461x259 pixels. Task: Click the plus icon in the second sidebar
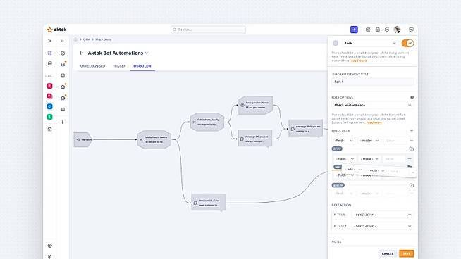point(62,122)
